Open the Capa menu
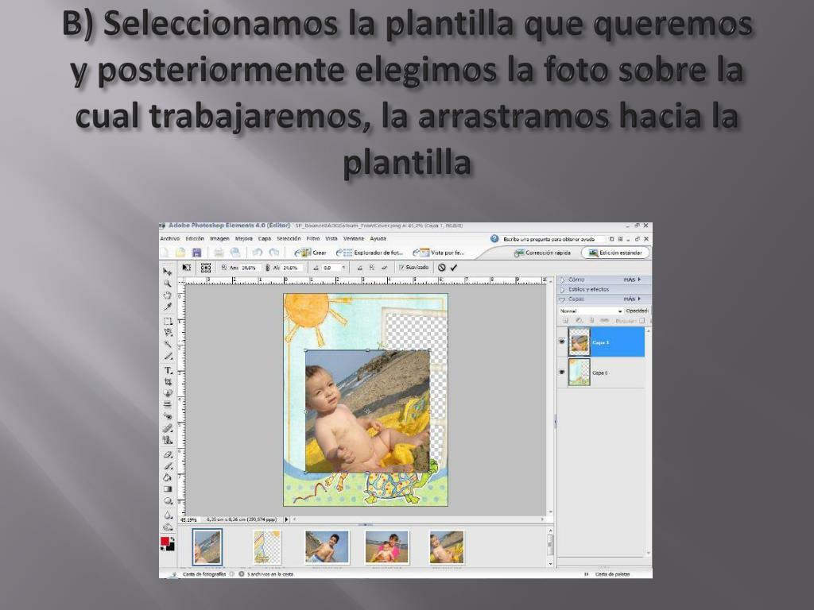The image size is (814, 610). point(265,238)
